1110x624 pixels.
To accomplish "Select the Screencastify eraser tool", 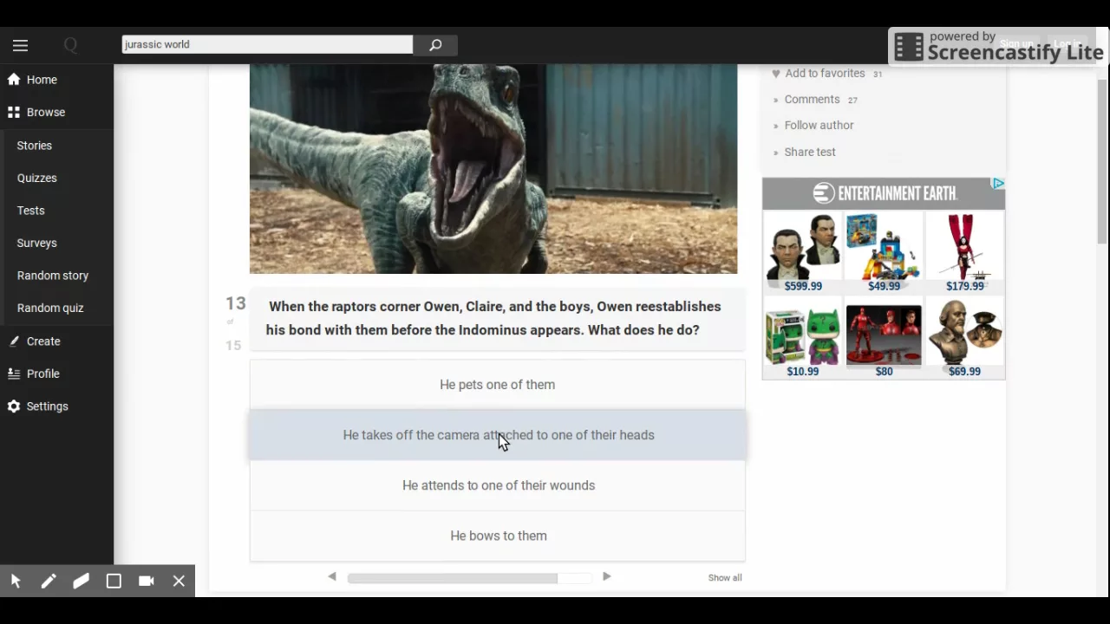I will (81, 582).
